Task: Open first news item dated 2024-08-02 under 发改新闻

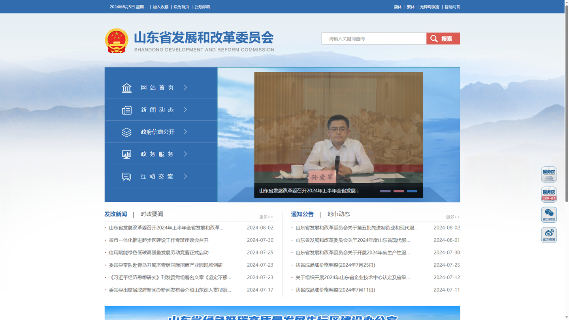Action: point(166,228)
